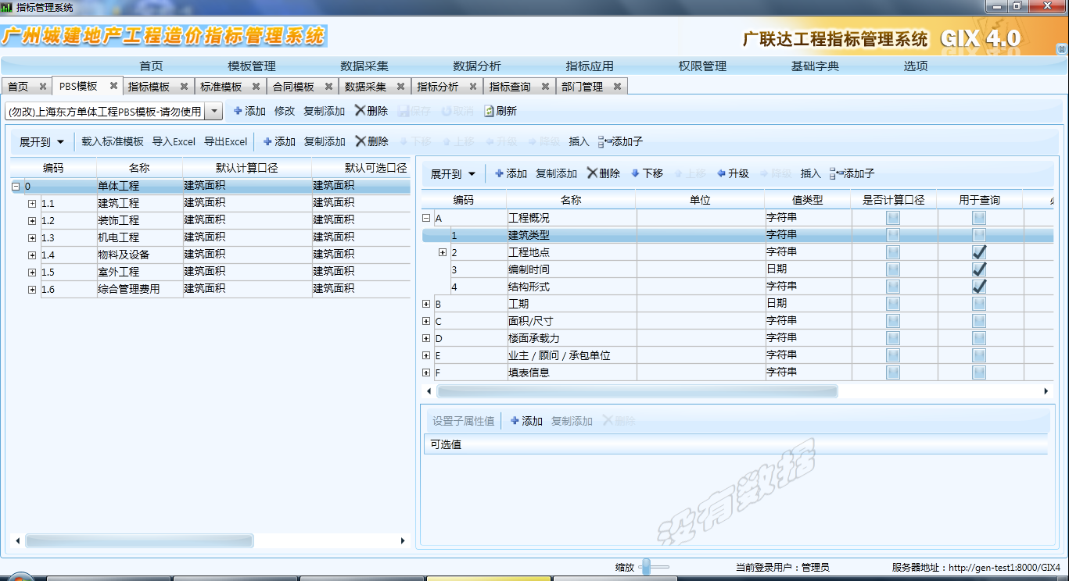Close the PBS模板 tab
The width and height of the screenshot is (1069, 581).
113,86
